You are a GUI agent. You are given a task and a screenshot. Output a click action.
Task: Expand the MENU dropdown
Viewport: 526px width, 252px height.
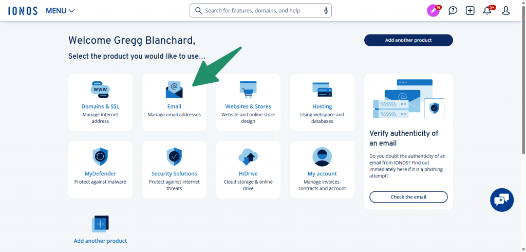[60, 11]
